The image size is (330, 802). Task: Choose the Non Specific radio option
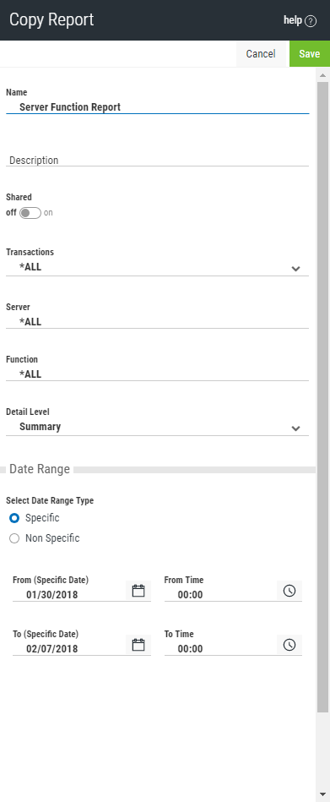click(x=14, y=538)
